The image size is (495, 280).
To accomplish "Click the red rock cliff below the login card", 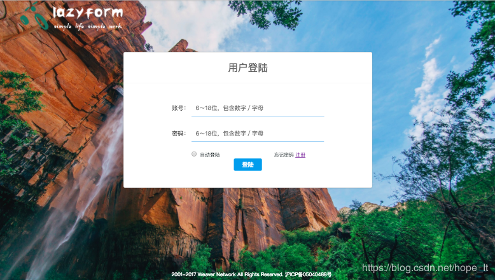I will pos(253,214).
